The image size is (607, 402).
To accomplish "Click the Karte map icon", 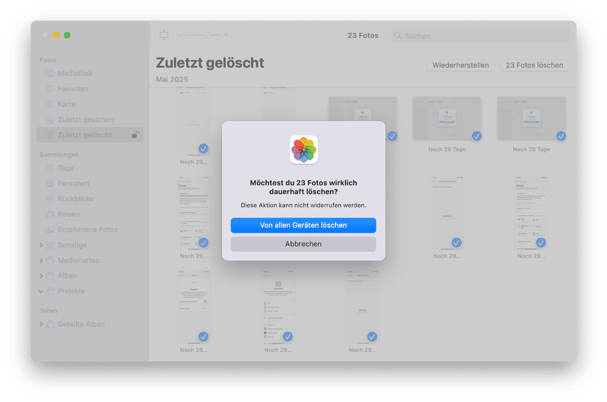I will point(50,104).
